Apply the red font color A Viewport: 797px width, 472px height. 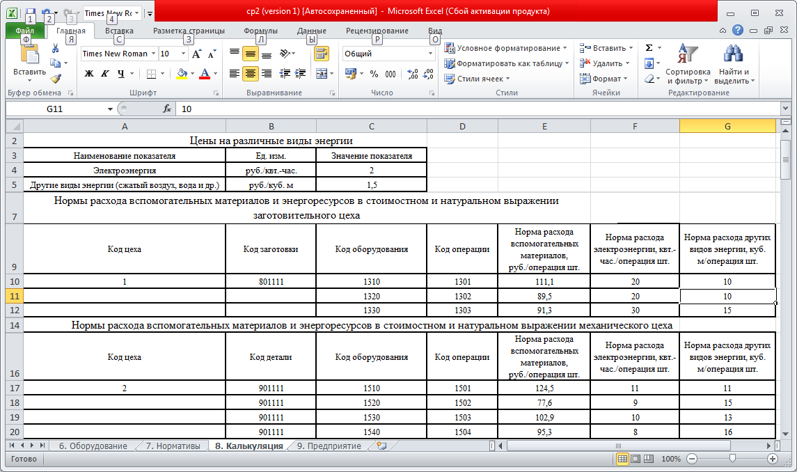(205, 74)
